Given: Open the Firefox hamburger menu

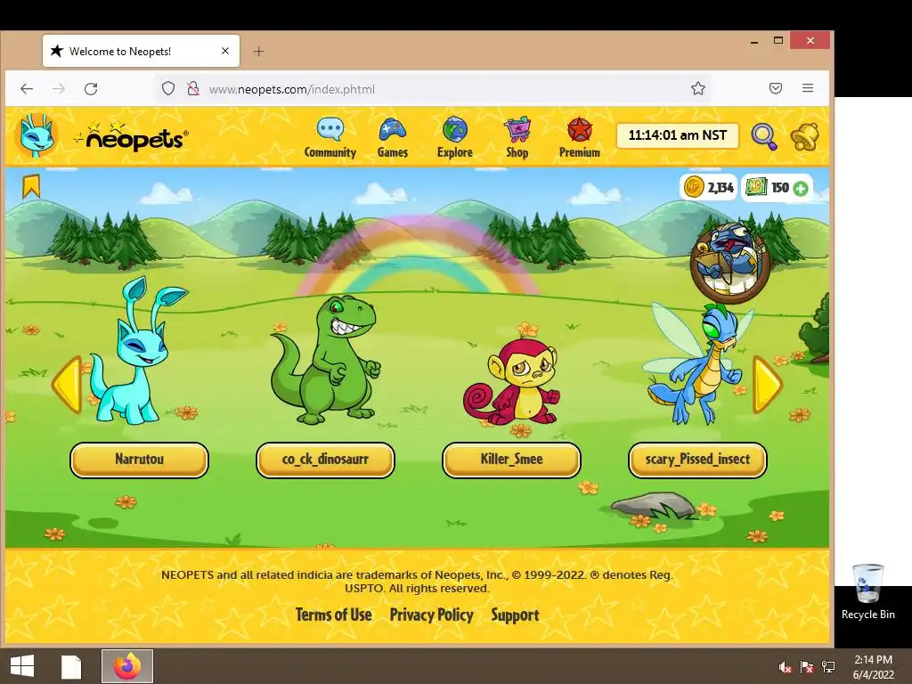Looking at the screenshot, I should pyautogui.click(x=808, y=88).
